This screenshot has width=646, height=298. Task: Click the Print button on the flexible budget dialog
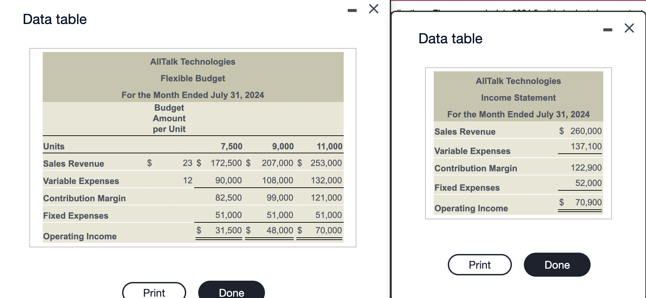154,293
